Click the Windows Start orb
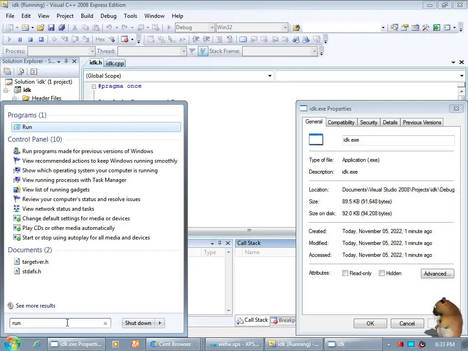This screenshot has height=351, width=468. click(x=12, y=344)
